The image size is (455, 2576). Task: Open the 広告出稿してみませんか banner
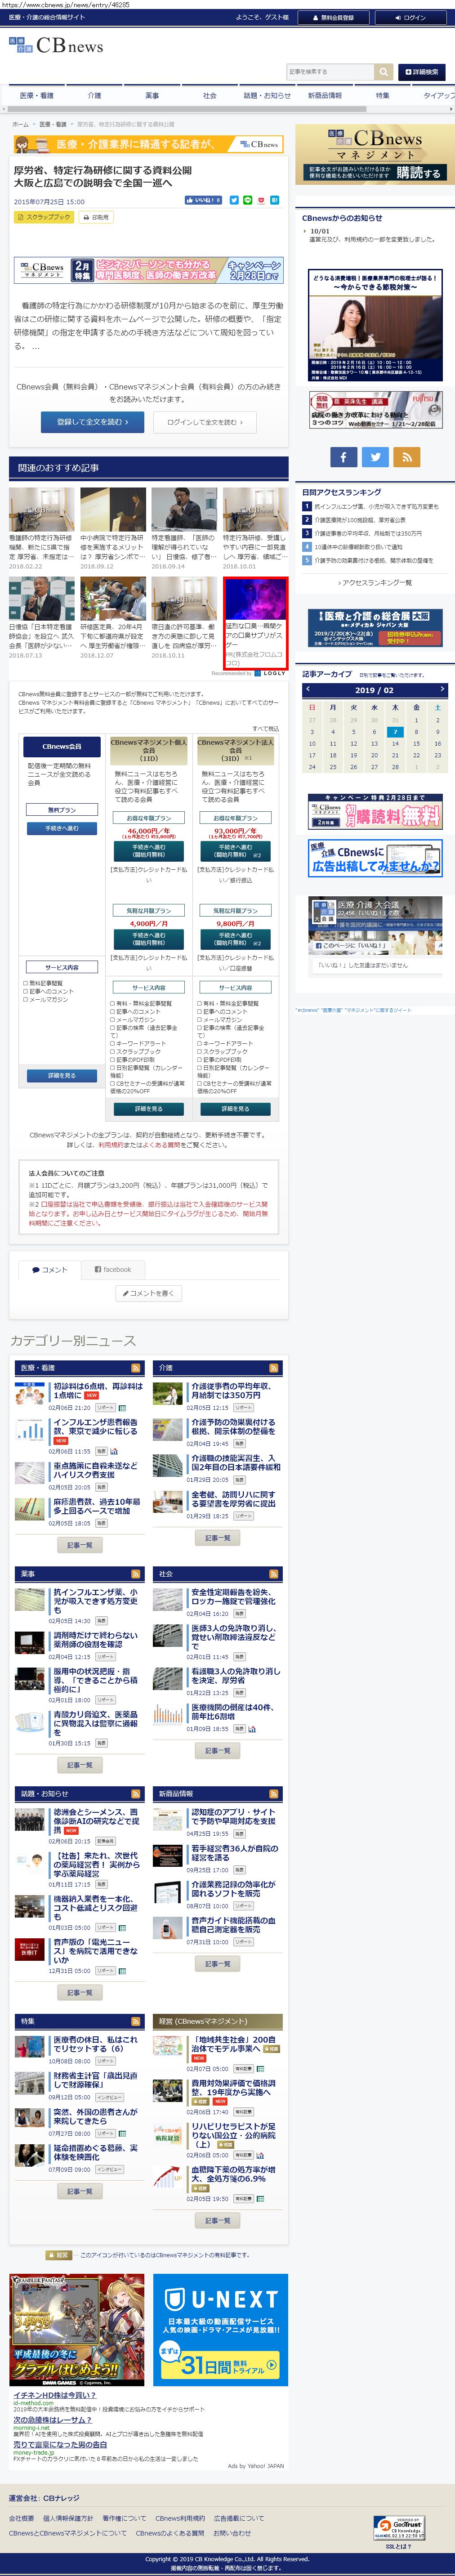coord(375,857)
